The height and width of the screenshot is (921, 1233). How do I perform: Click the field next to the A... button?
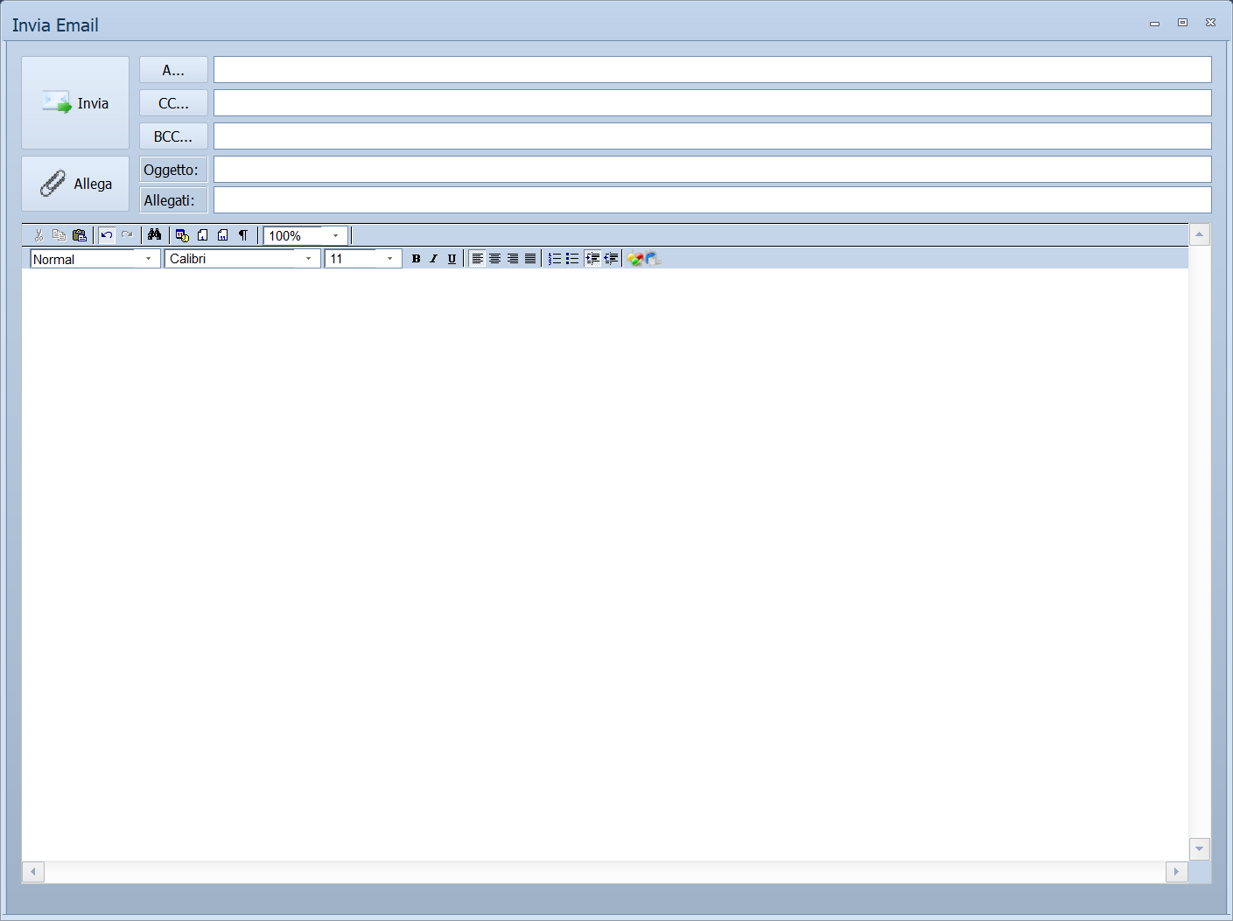712,70
